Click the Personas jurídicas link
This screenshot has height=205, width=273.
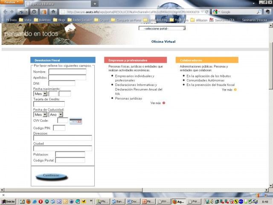pyautogui.click(x=128, y=98)
